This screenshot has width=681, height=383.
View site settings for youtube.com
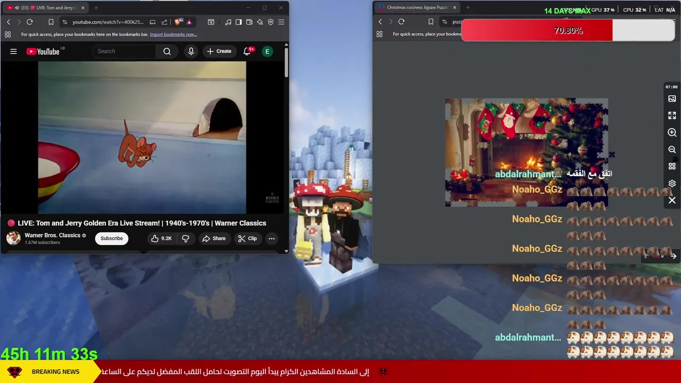point(64,22)
